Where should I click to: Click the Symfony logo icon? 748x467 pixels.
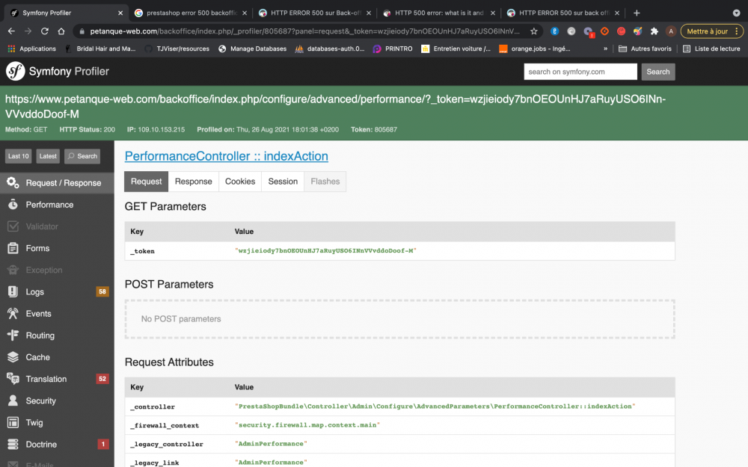tap(15, 72)
